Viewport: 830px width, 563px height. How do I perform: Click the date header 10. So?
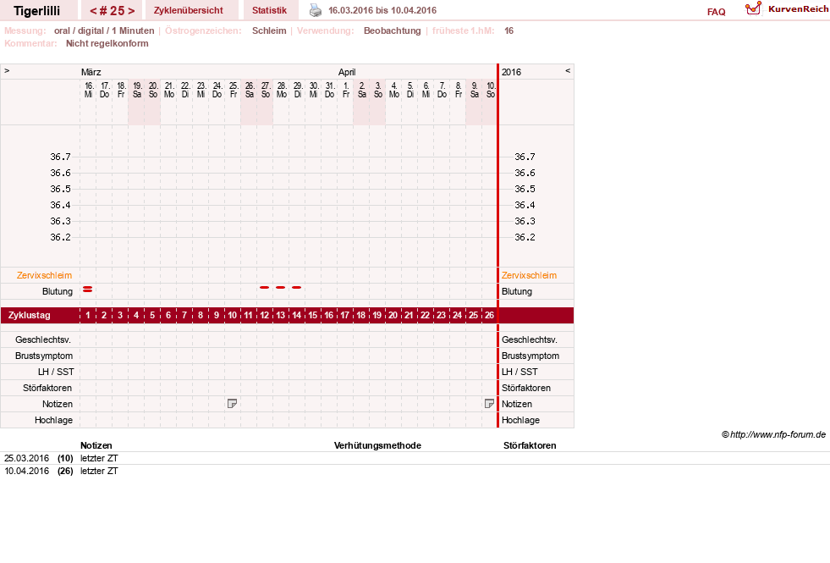[x=491, y=90]
